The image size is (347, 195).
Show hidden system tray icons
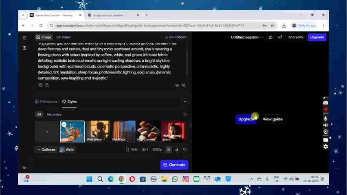(251, 179)
